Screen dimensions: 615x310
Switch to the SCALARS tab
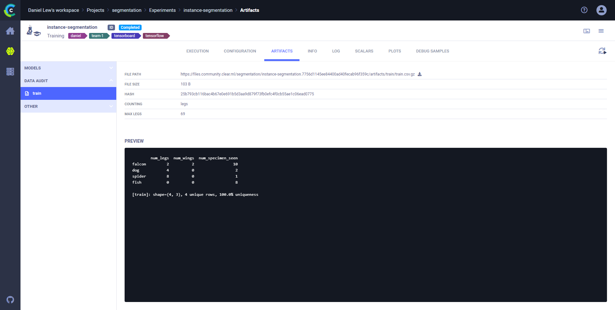[364, 51]
